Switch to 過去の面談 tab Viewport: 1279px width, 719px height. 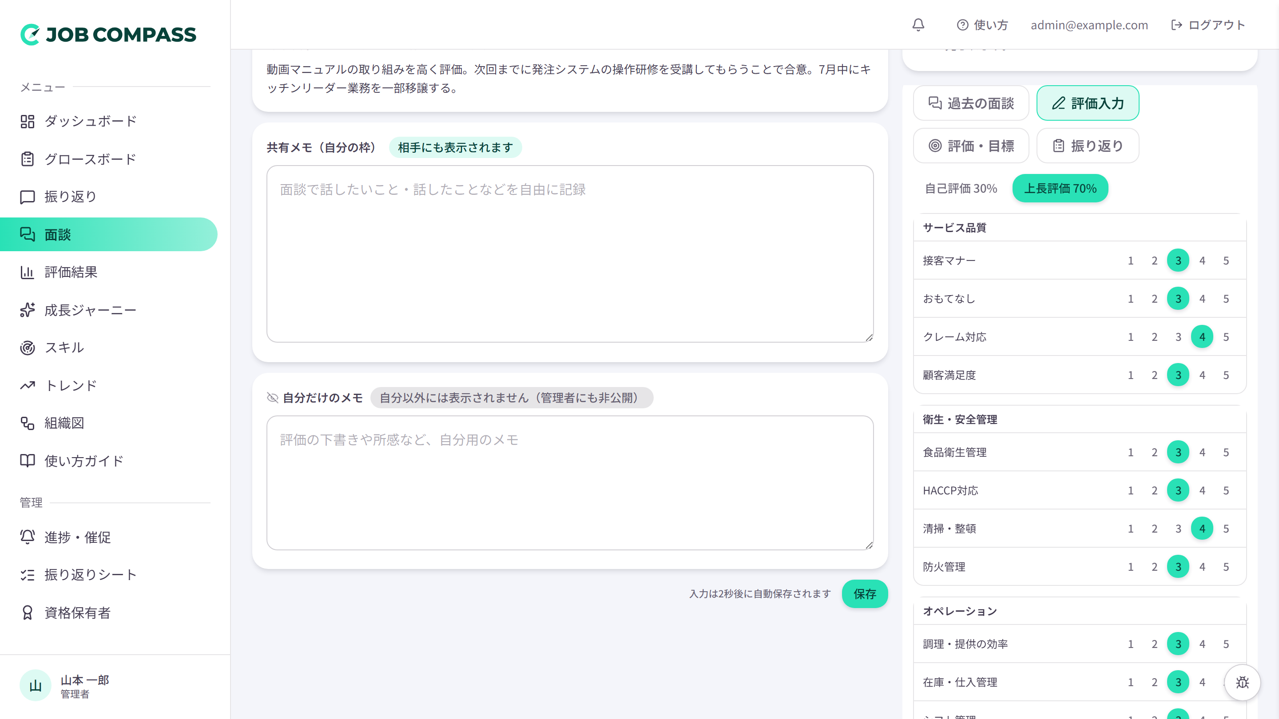971,103
